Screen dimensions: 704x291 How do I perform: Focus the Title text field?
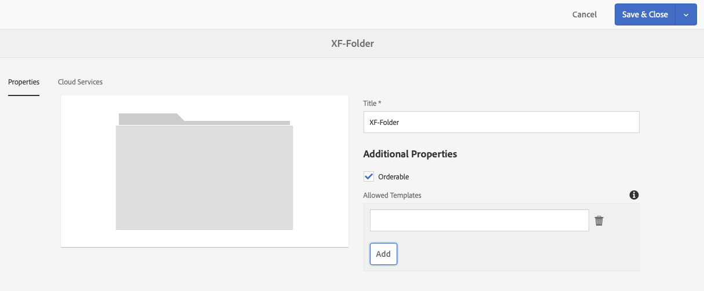[x=501, y=122]
